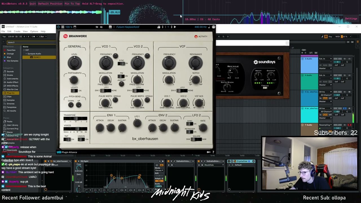Click the VOICES selector slider
This screenshot has width=361, height=203.
click(x=75, y=129)
